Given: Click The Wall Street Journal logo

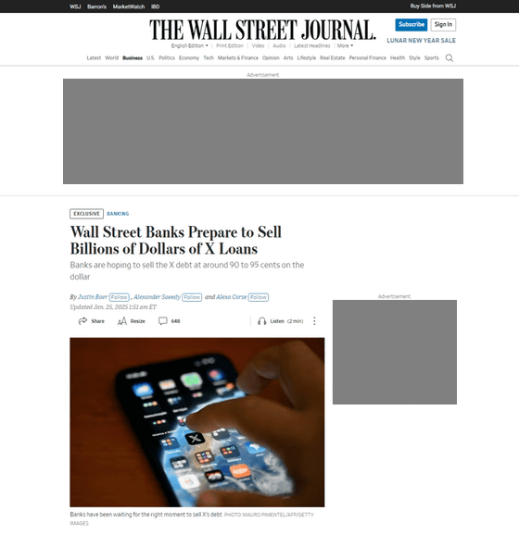Looking at the screenshot, I should point(262,30).
